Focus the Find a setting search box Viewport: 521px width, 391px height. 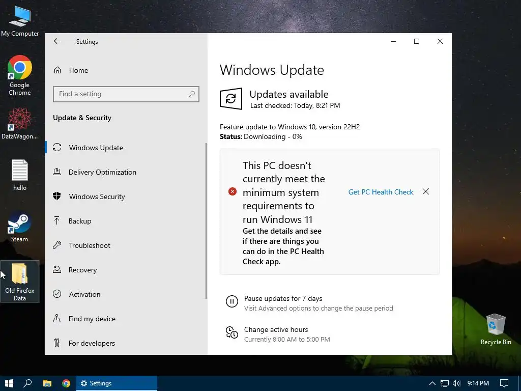tap(126, 94)
